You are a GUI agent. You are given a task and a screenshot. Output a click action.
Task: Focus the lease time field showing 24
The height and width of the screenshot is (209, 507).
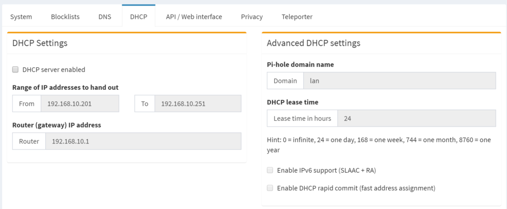pos(417,119)
